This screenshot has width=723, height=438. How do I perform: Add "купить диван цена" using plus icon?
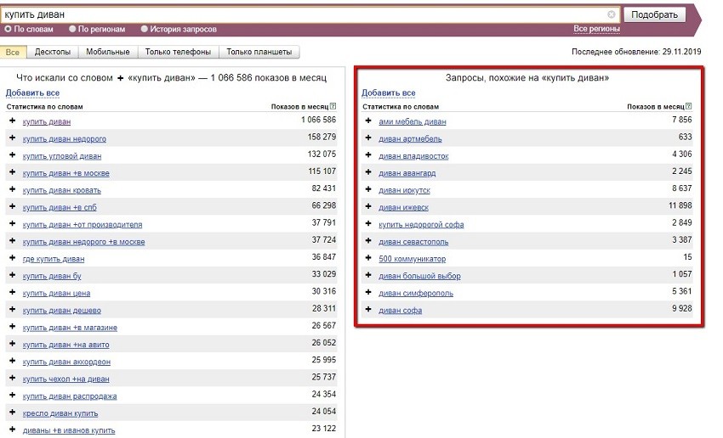pos(13,292)
